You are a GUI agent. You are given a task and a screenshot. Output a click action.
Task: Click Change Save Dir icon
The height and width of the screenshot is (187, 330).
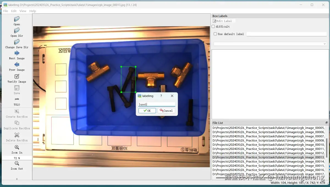coord(17,42)
